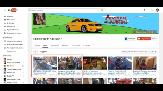Image resolution: width=163 pixels, height=91 pixels.
Task: Expand library list with Развернуть
Action: click(11, 51)
